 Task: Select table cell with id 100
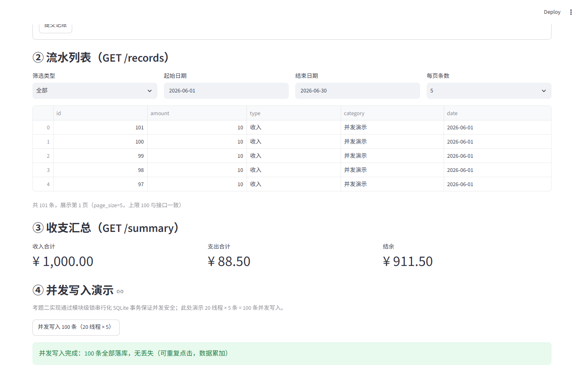[x=100, y=141]
